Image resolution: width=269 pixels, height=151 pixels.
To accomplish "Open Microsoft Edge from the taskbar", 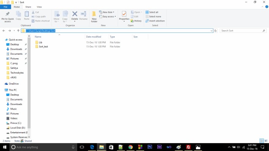I will pyautogui.click(x=92, y=147).
